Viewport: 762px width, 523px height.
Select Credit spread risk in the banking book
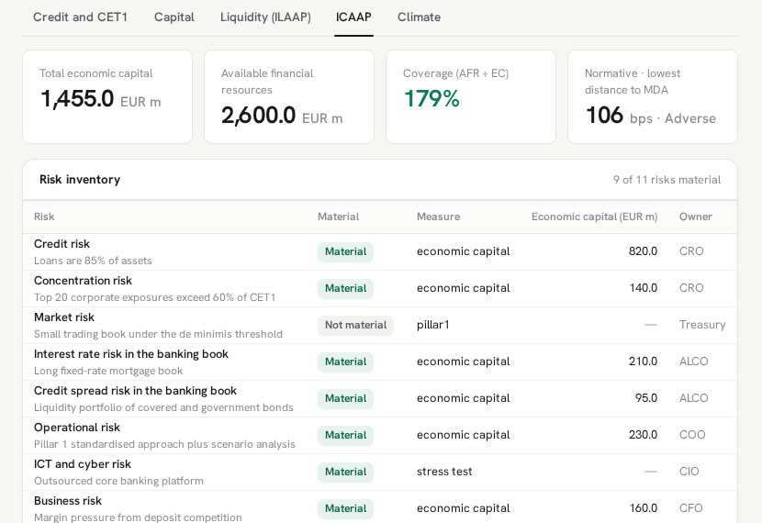point(135,391)
